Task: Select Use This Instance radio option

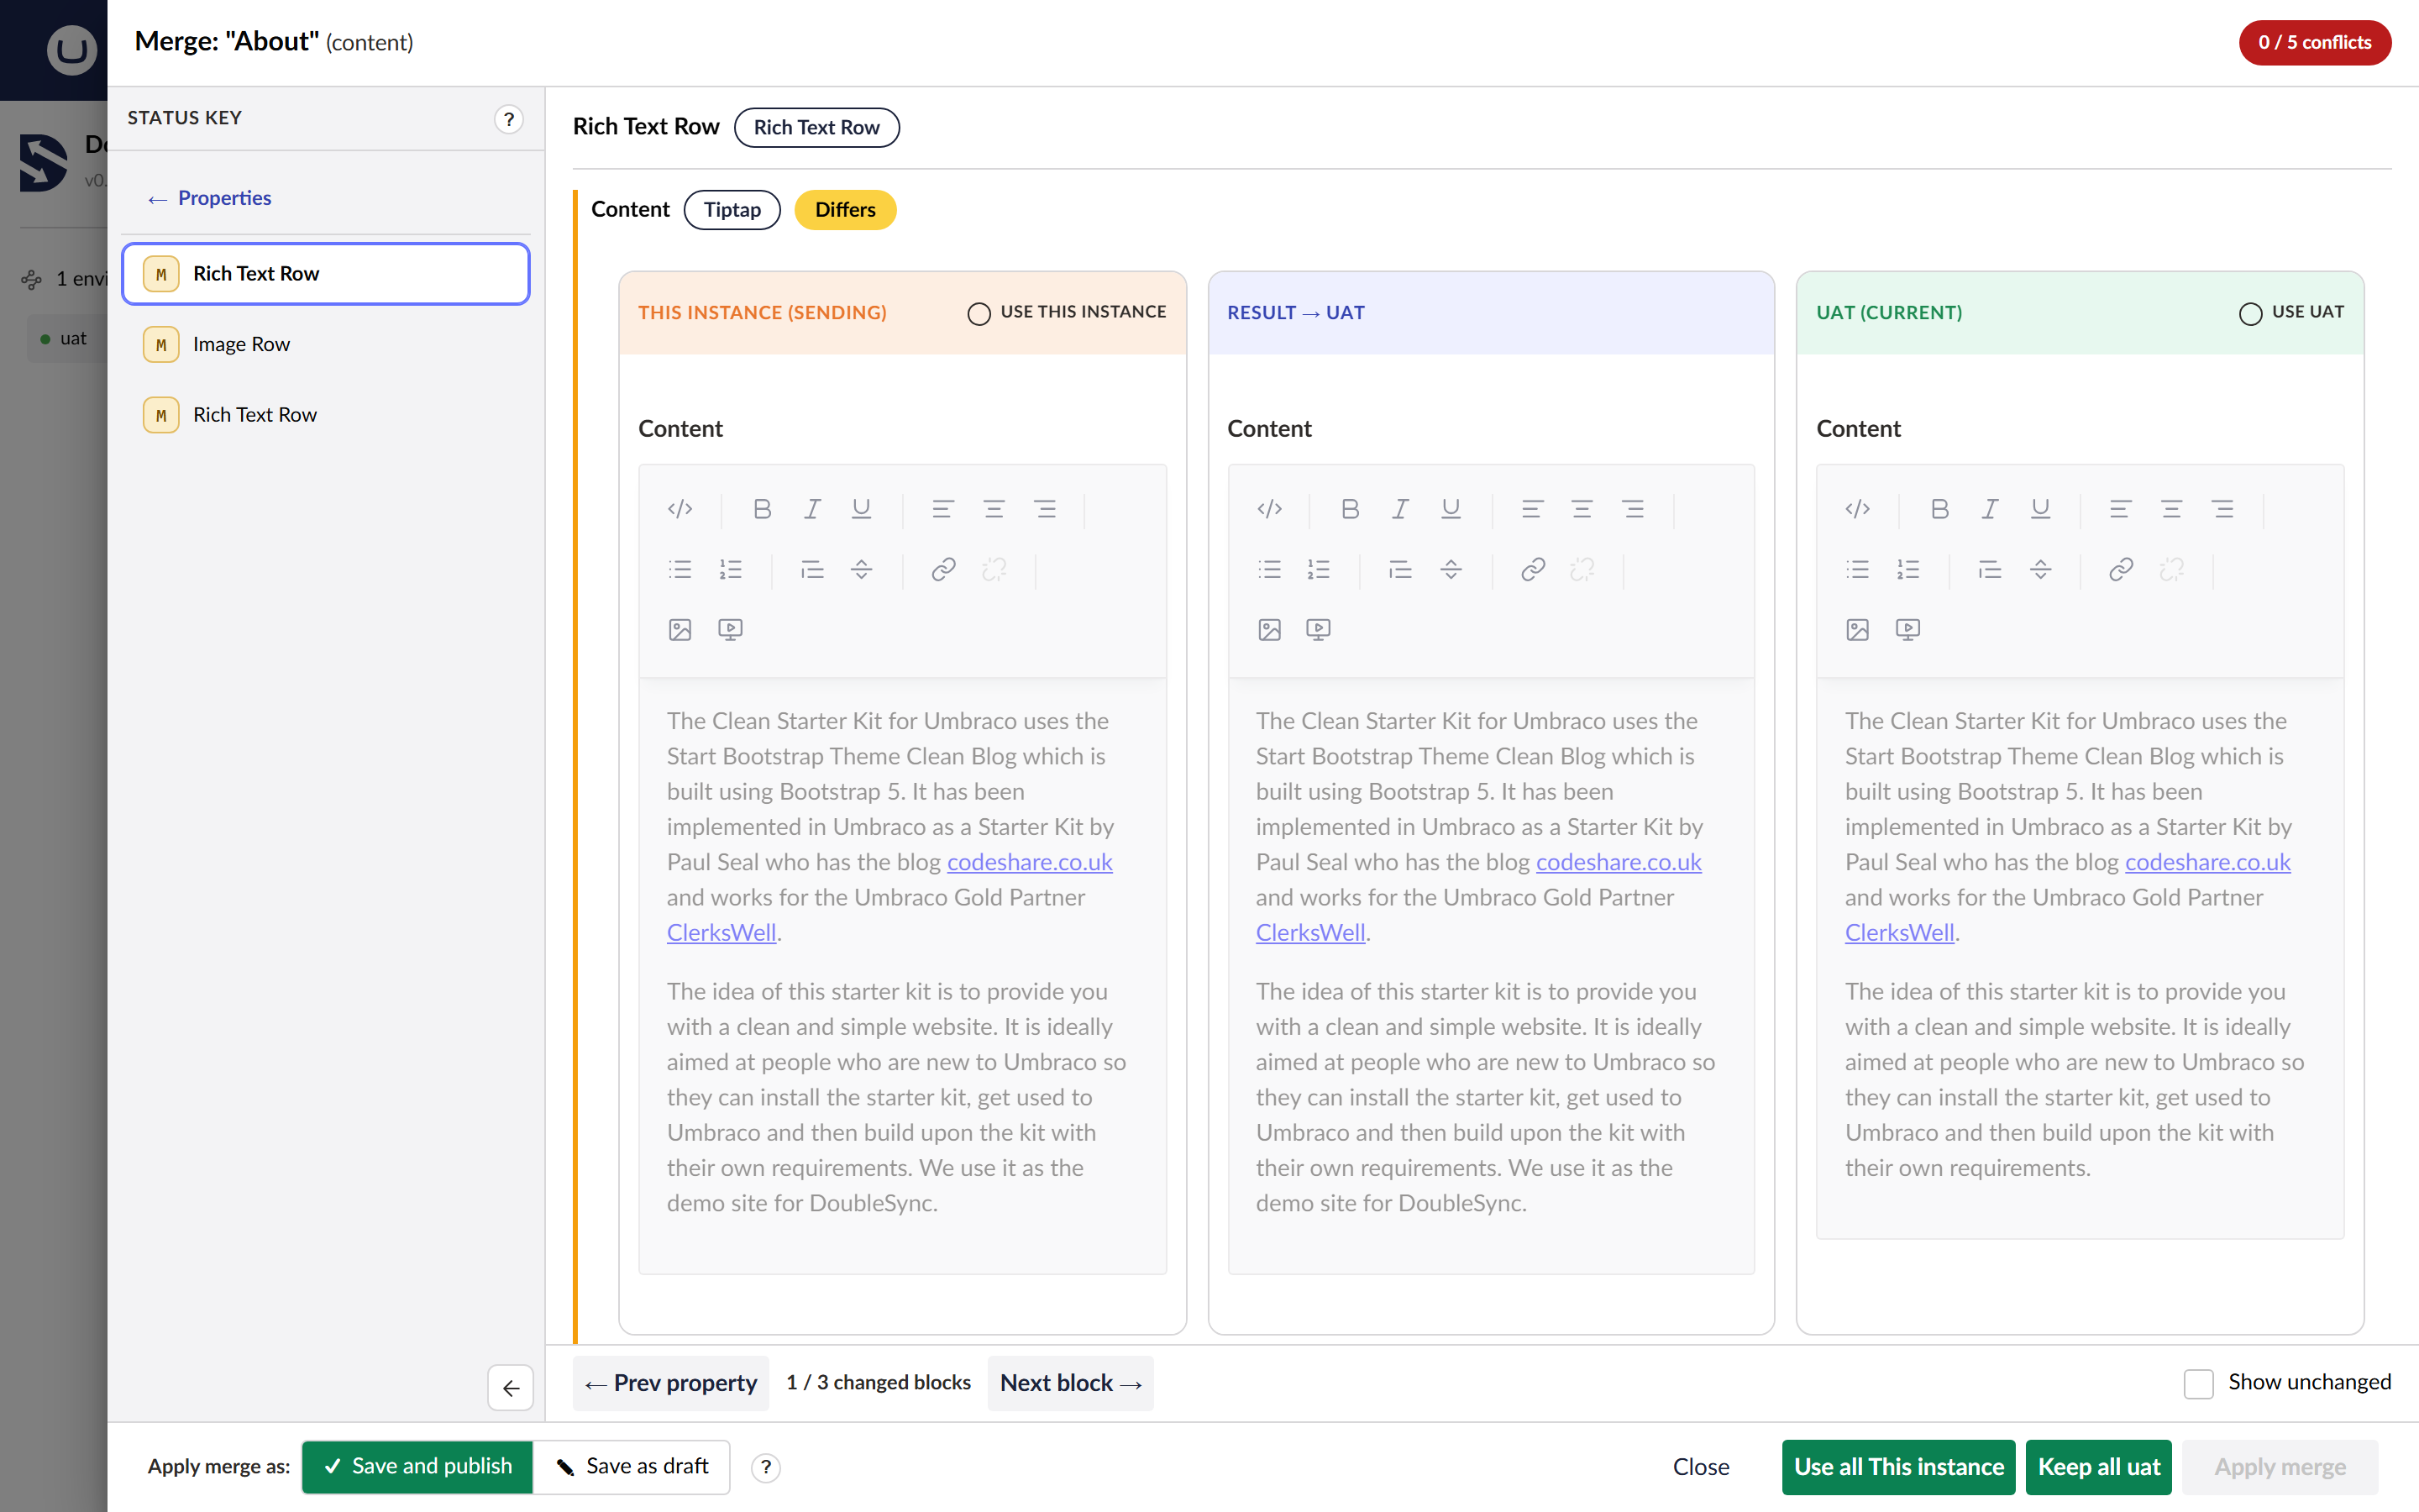Action: point(979,313)
